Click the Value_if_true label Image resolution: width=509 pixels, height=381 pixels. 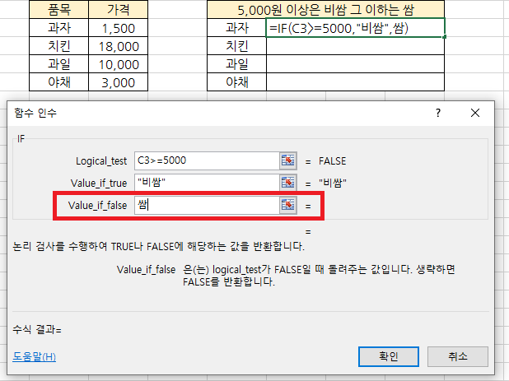(99, 183)
